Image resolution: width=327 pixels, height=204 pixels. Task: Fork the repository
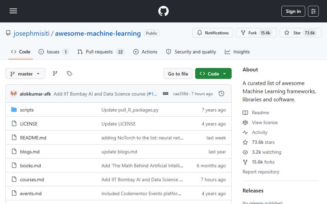pyautogui.click(x=256, y=33)
